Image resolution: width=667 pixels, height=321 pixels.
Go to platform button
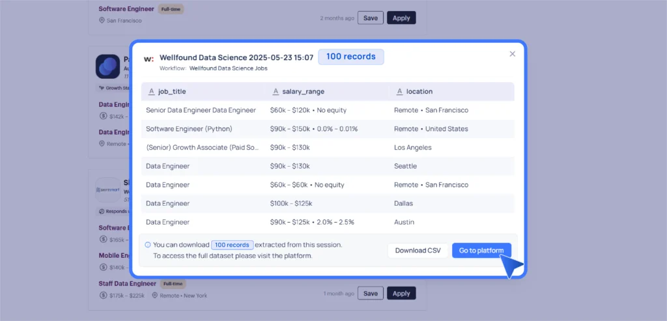pos(481,251)
